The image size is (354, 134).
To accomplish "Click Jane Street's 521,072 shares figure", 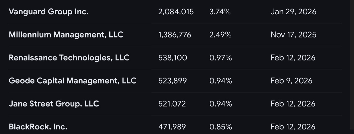I will [x=172, y=104].
